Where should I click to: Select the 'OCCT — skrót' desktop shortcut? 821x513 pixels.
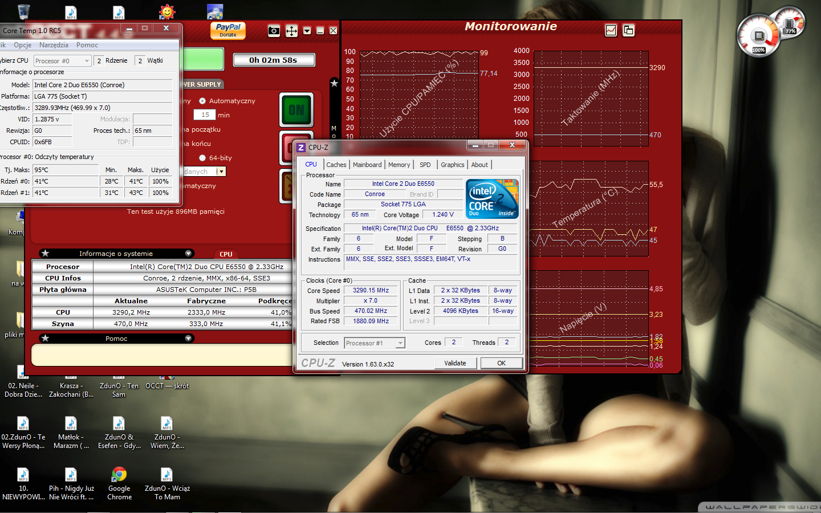pos(167,382)
